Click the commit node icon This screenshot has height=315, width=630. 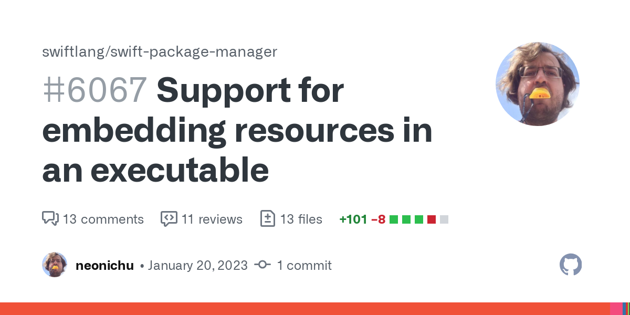[262, 265]
